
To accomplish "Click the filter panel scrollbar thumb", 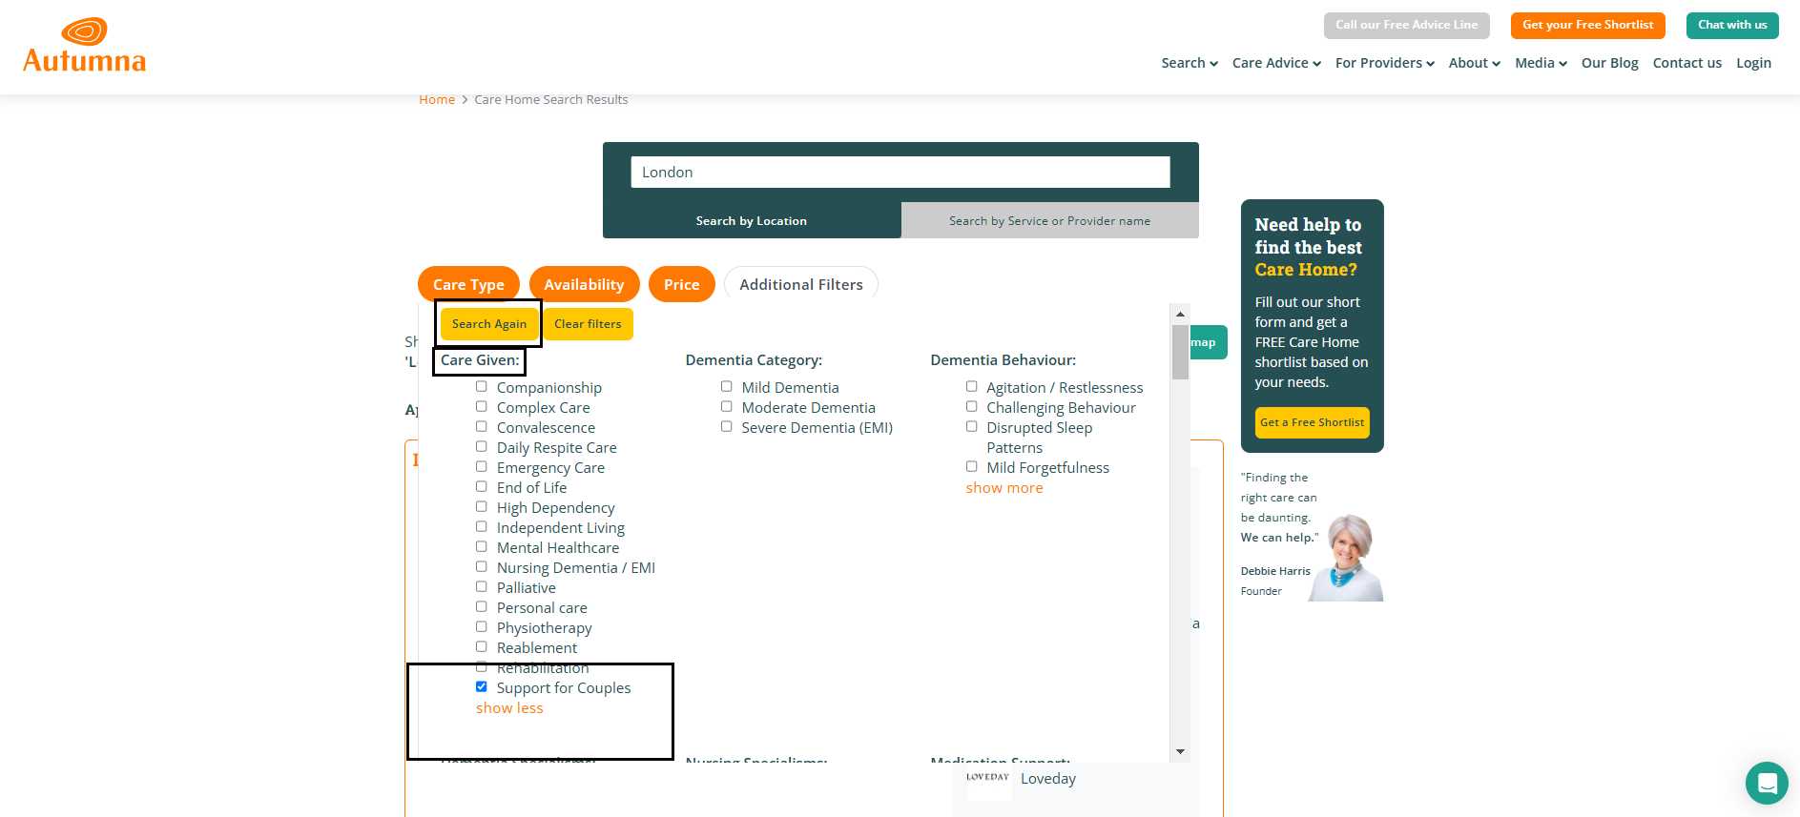I will click(1180, 352).
